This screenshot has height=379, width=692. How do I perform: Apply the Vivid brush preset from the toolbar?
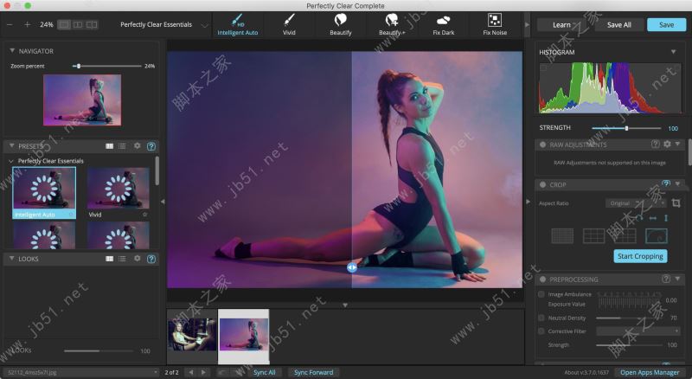289,25
